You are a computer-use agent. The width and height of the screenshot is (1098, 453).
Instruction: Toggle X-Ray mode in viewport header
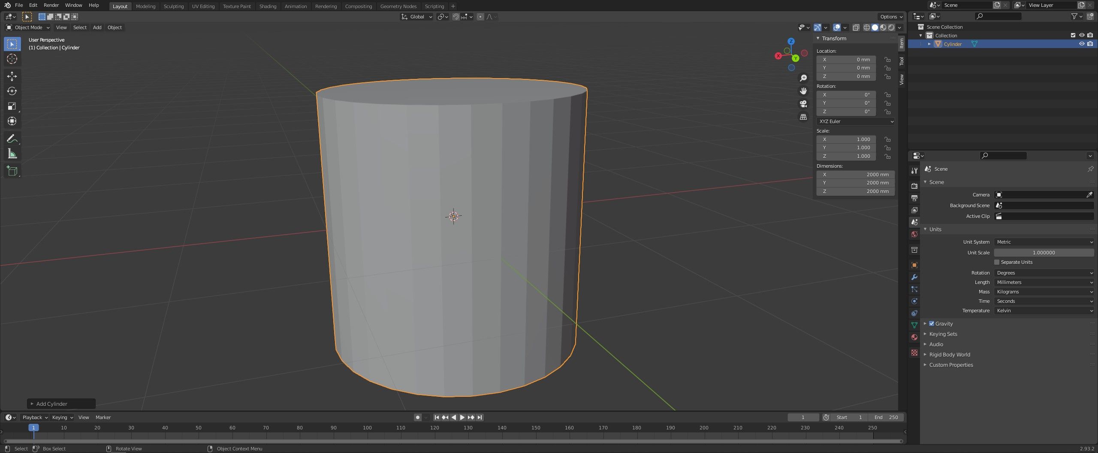[856, 27]
